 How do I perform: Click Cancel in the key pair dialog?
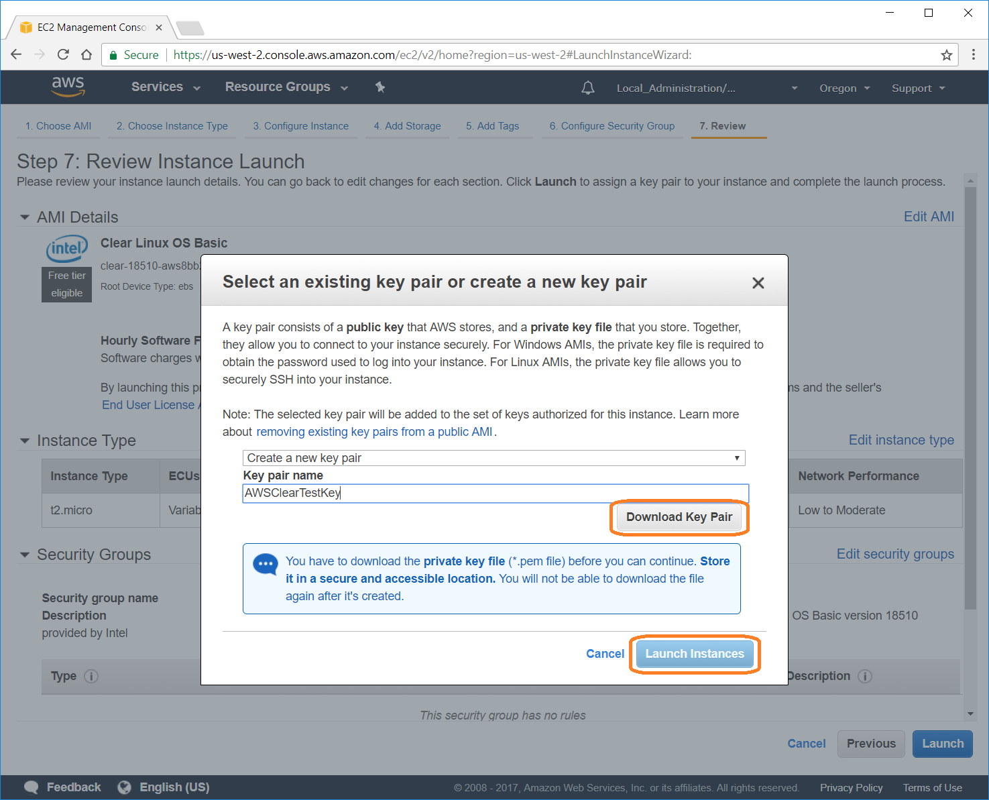click(x=605, y=654)
